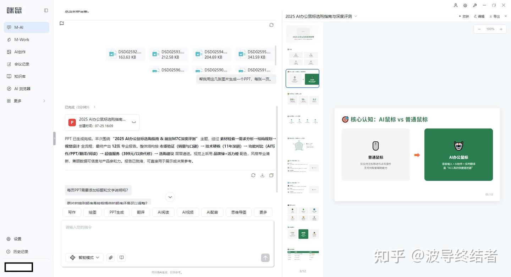
Task: Open 历史记录 in sidebar
Action: [x=27, y=252]
